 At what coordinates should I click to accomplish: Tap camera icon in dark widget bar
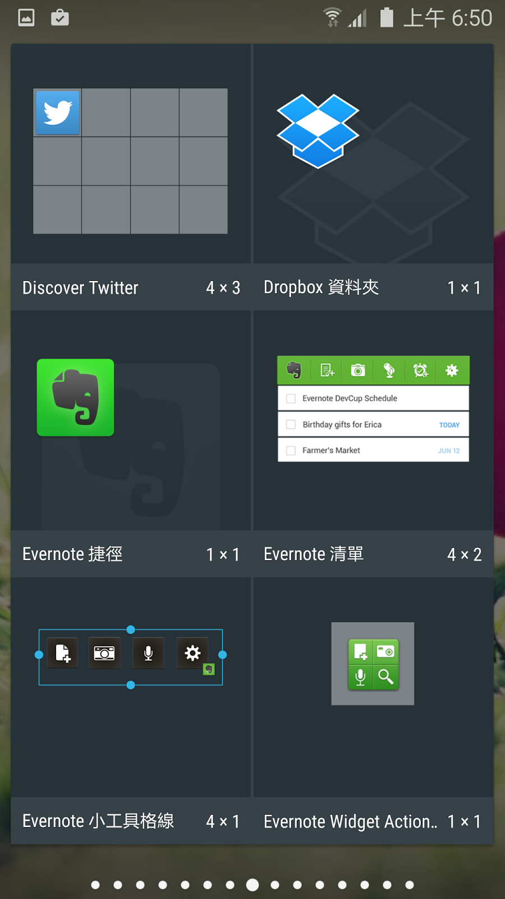104,653
